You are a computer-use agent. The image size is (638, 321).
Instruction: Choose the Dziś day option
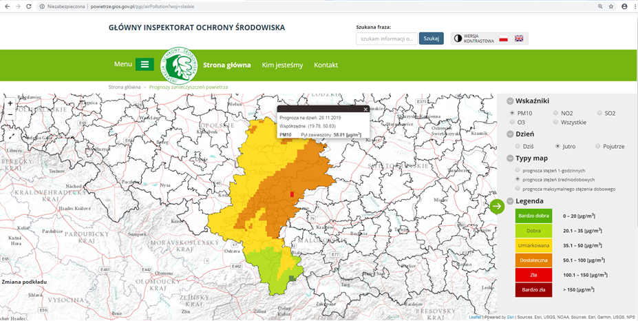[518, 146]
